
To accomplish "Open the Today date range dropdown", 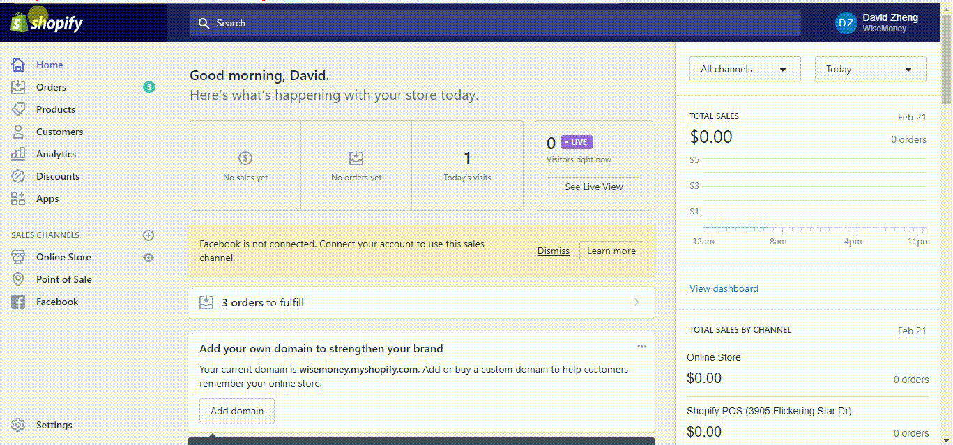I will click(870, 69).
